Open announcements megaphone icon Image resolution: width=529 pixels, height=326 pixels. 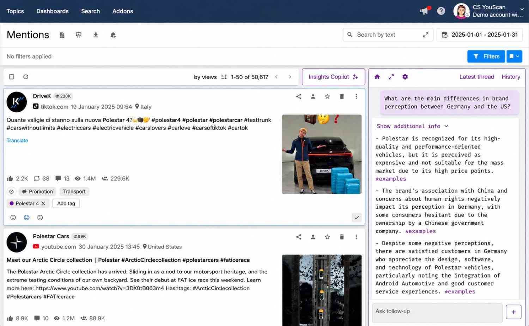tap(424, 11)
